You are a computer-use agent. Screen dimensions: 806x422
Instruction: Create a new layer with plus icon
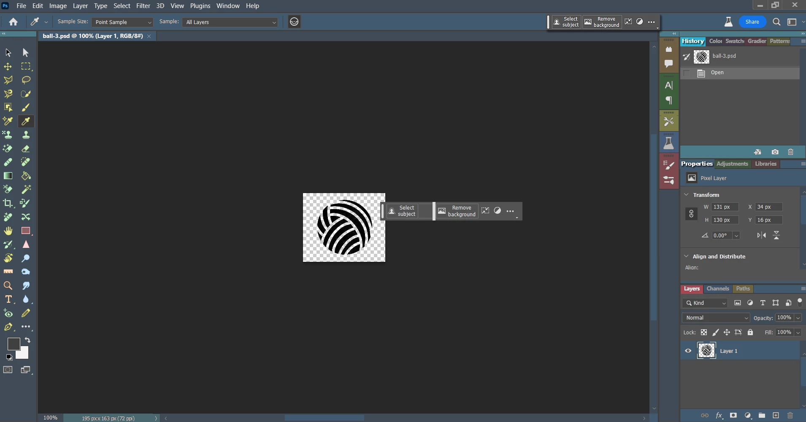click(x=776, y=415)
